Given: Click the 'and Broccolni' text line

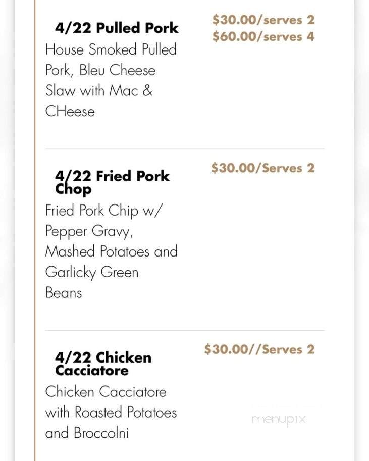Looking at the screenshot, I should point(87,433).
